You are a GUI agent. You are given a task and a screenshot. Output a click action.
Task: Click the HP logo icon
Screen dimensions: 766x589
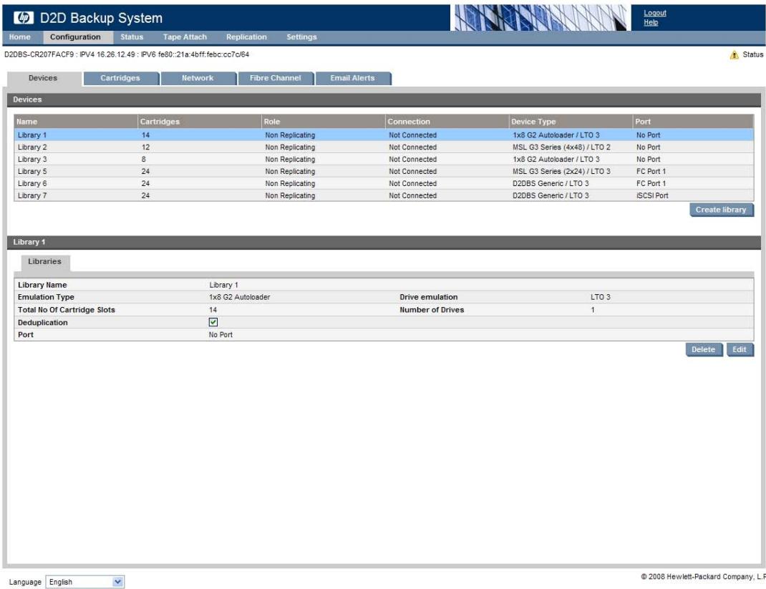24,18
